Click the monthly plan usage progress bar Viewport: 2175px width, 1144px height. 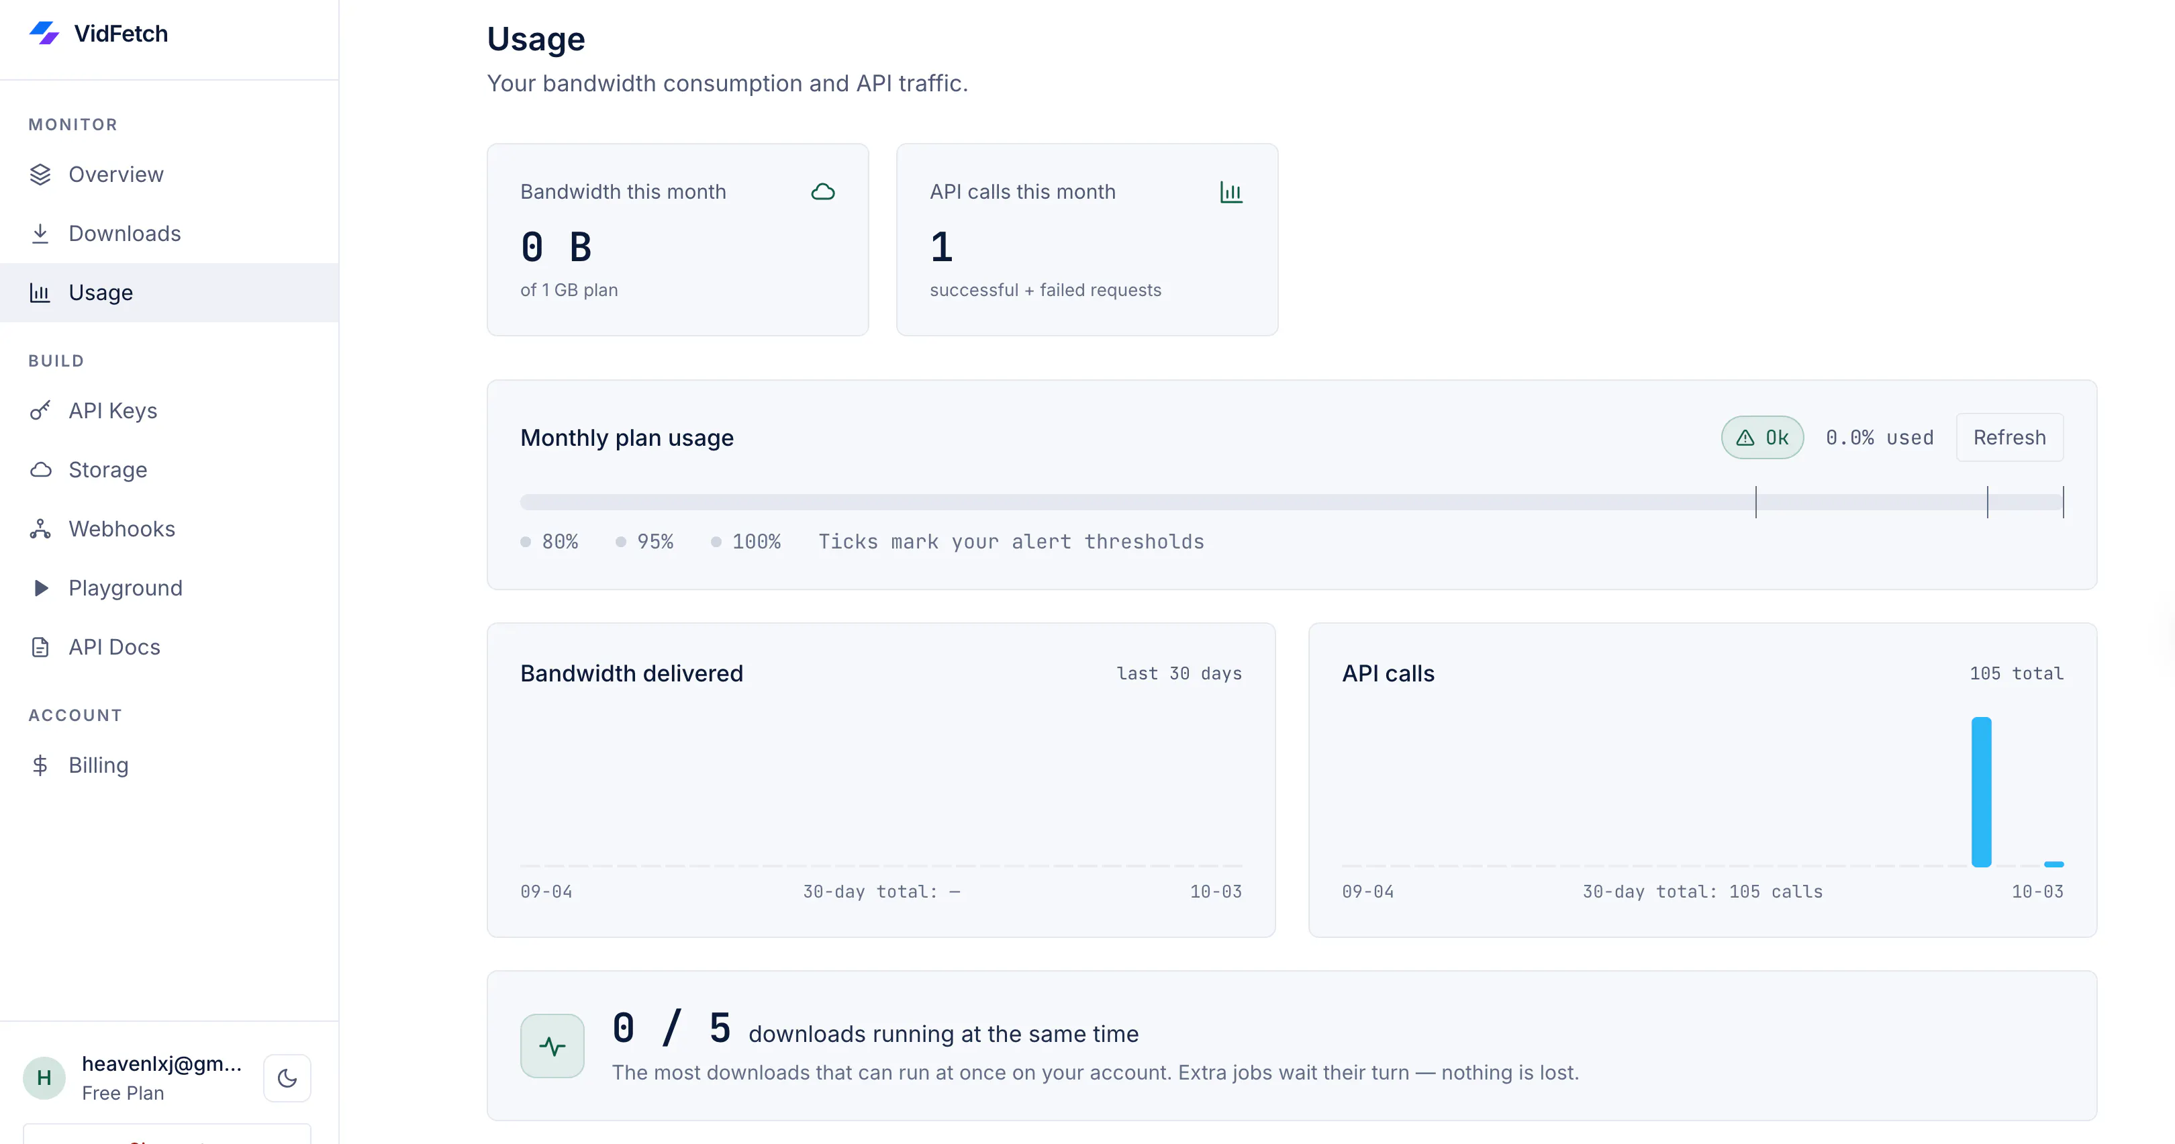click(x=1292, y=502)
